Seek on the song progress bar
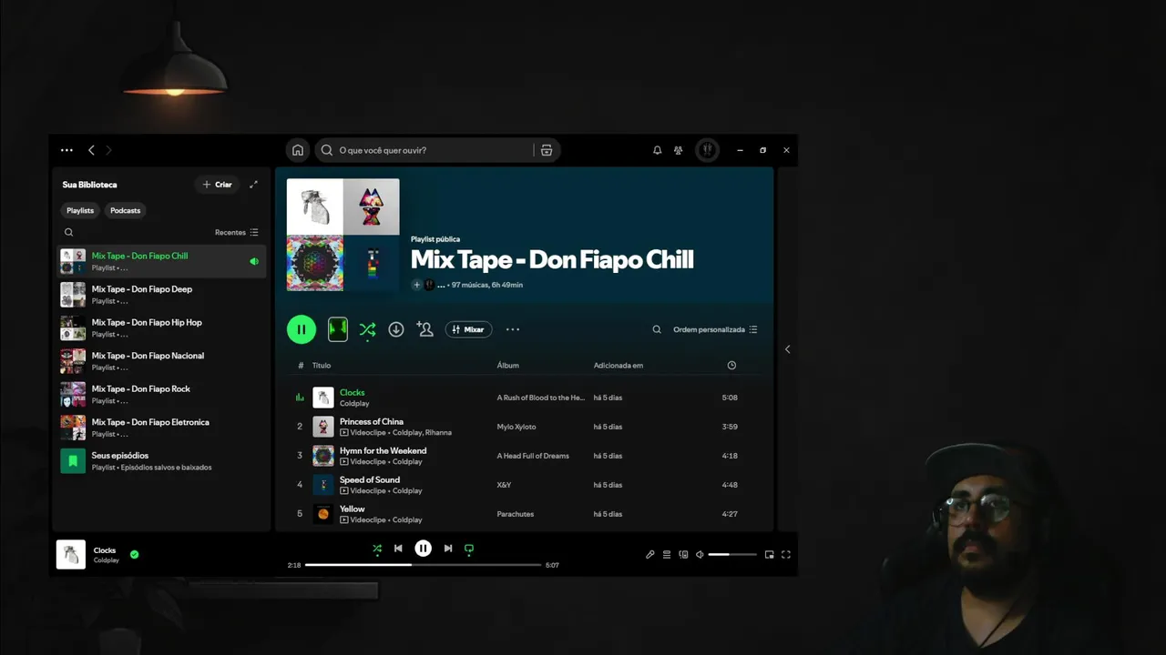 tap(423, 565)
